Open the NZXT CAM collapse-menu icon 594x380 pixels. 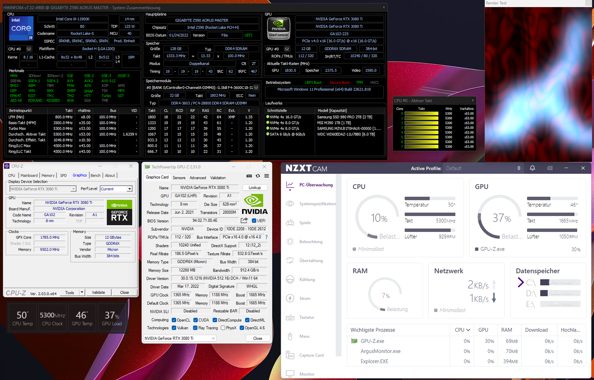point(549,168)
